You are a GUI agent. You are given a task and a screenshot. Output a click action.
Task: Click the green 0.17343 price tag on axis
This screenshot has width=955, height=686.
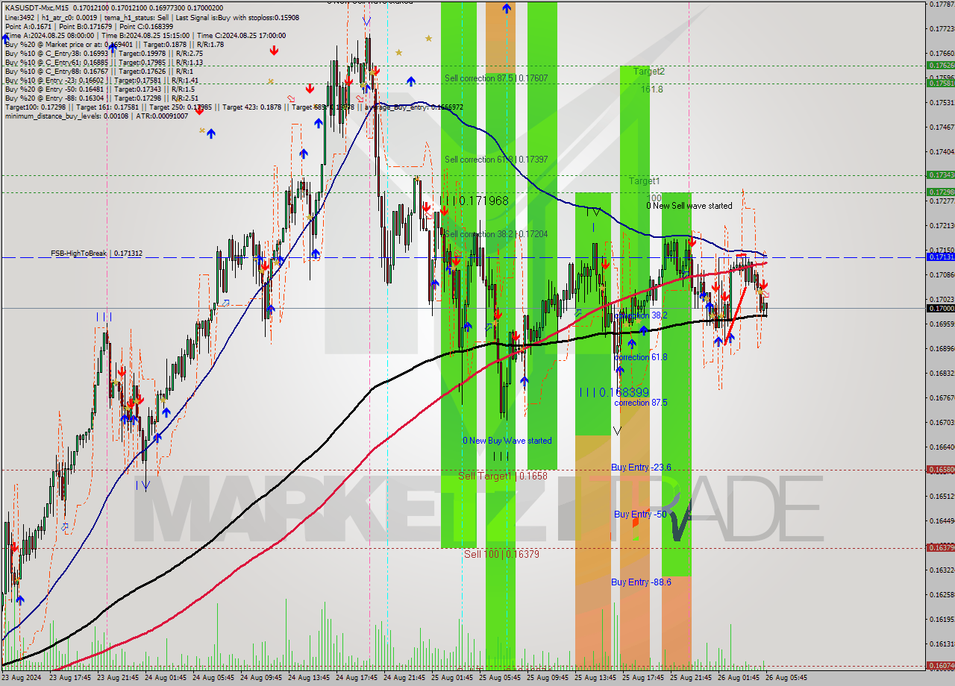click(x=940, y=174)
